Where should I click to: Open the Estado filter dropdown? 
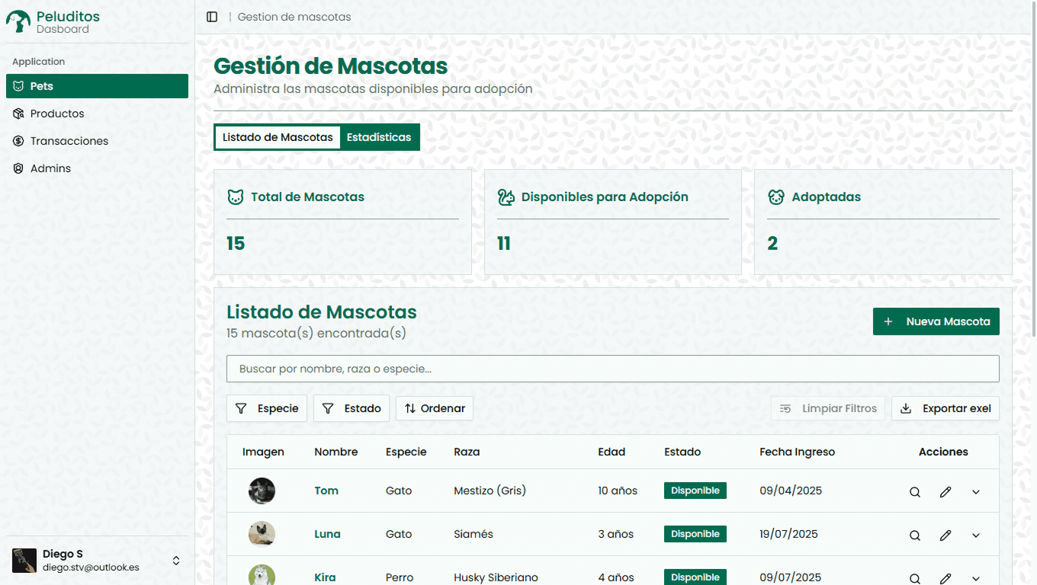(x=352, y=408)
